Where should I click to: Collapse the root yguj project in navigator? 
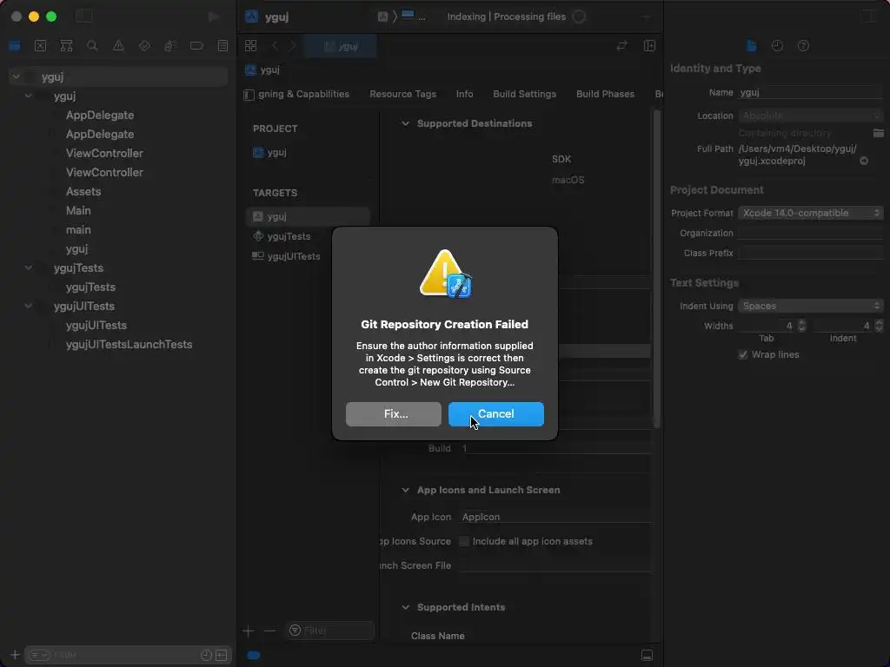click(x=16, y=76)
